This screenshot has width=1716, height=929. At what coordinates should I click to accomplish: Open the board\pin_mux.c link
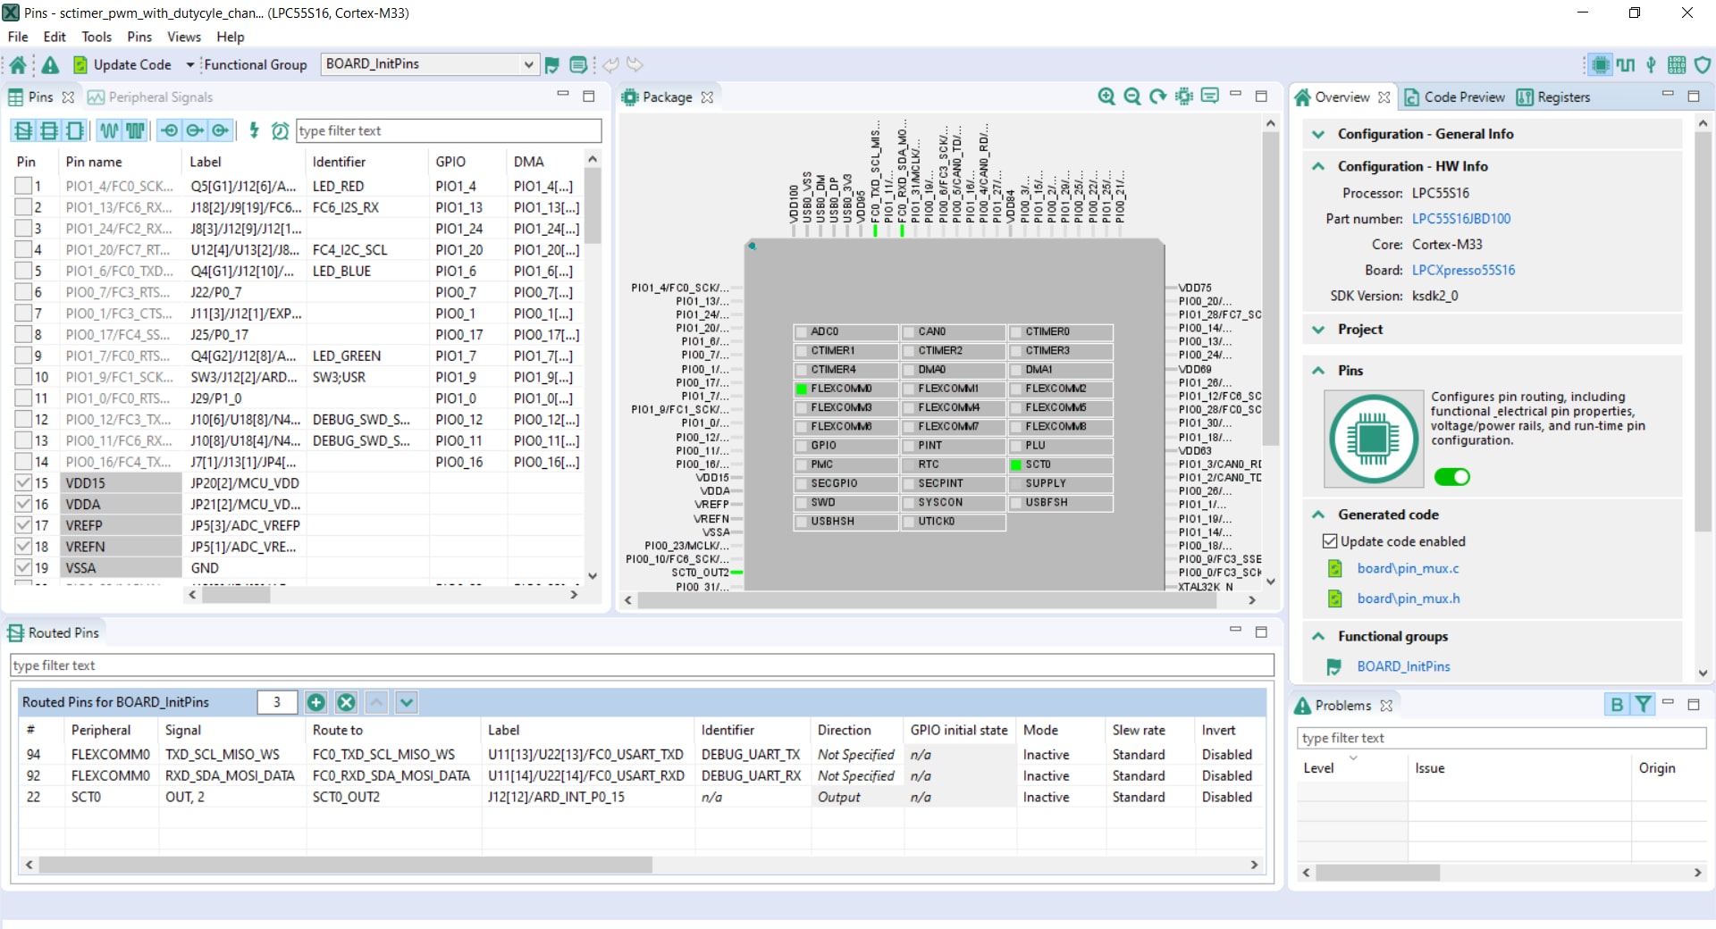pyautogui.click(x=1408, y=568)
